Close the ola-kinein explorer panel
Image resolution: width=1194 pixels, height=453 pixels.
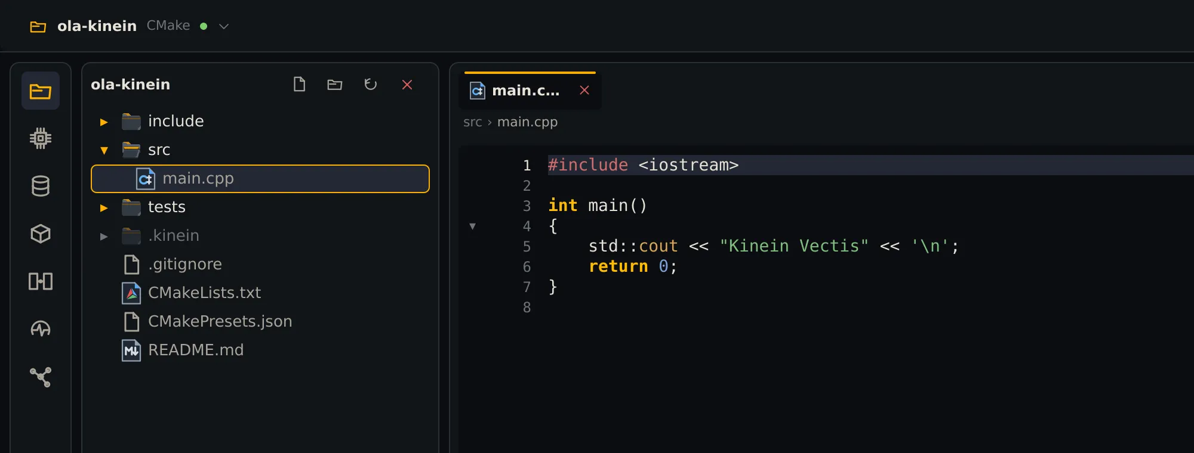click(x=407, y=85)
